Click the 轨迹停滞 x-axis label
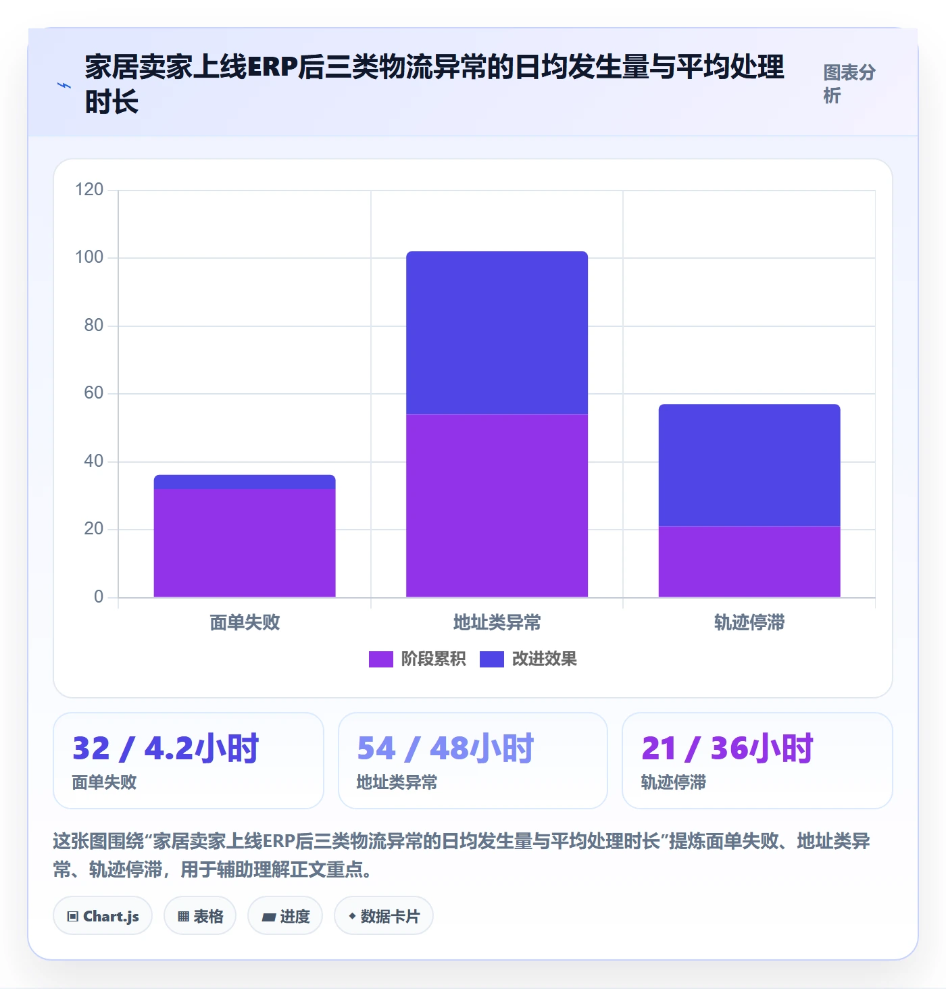Image resolution: width=946 pixels, height=989 pixels. (749, 622)
